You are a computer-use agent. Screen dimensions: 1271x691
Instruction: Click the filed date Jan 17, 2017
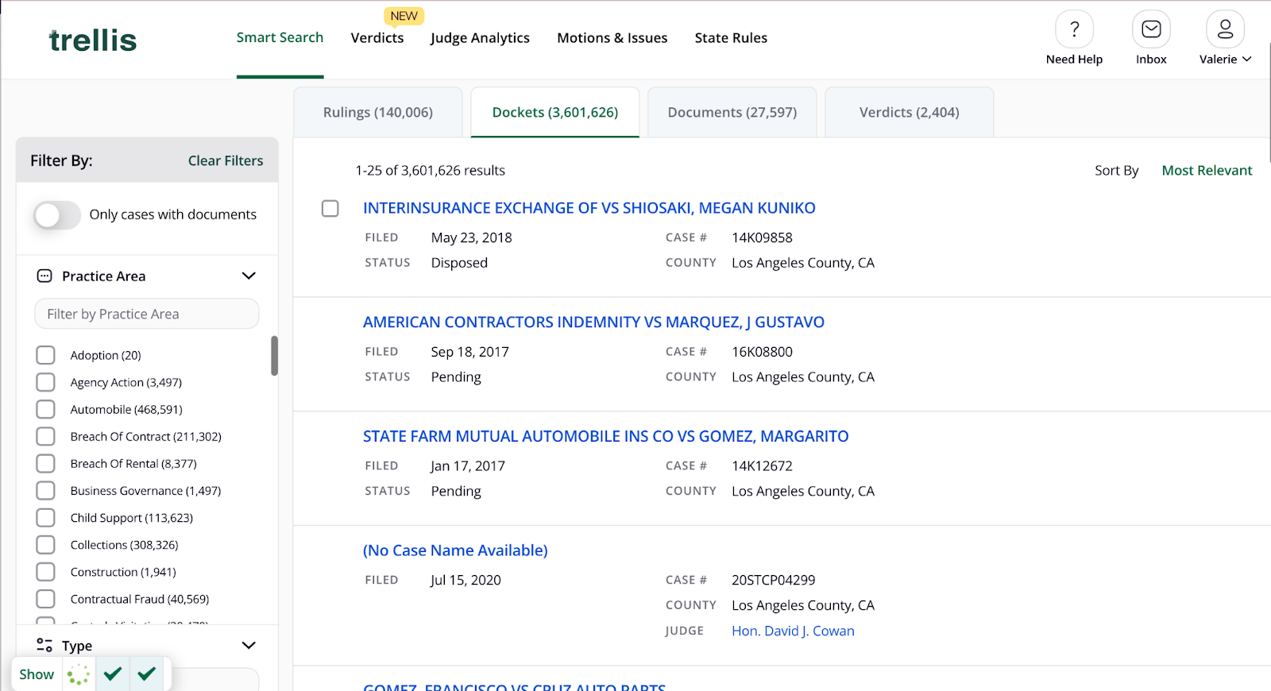click(468, 466)
